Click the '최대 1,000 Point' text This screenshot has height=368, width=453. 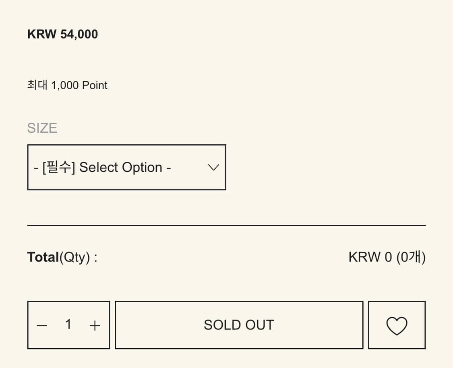67,85
